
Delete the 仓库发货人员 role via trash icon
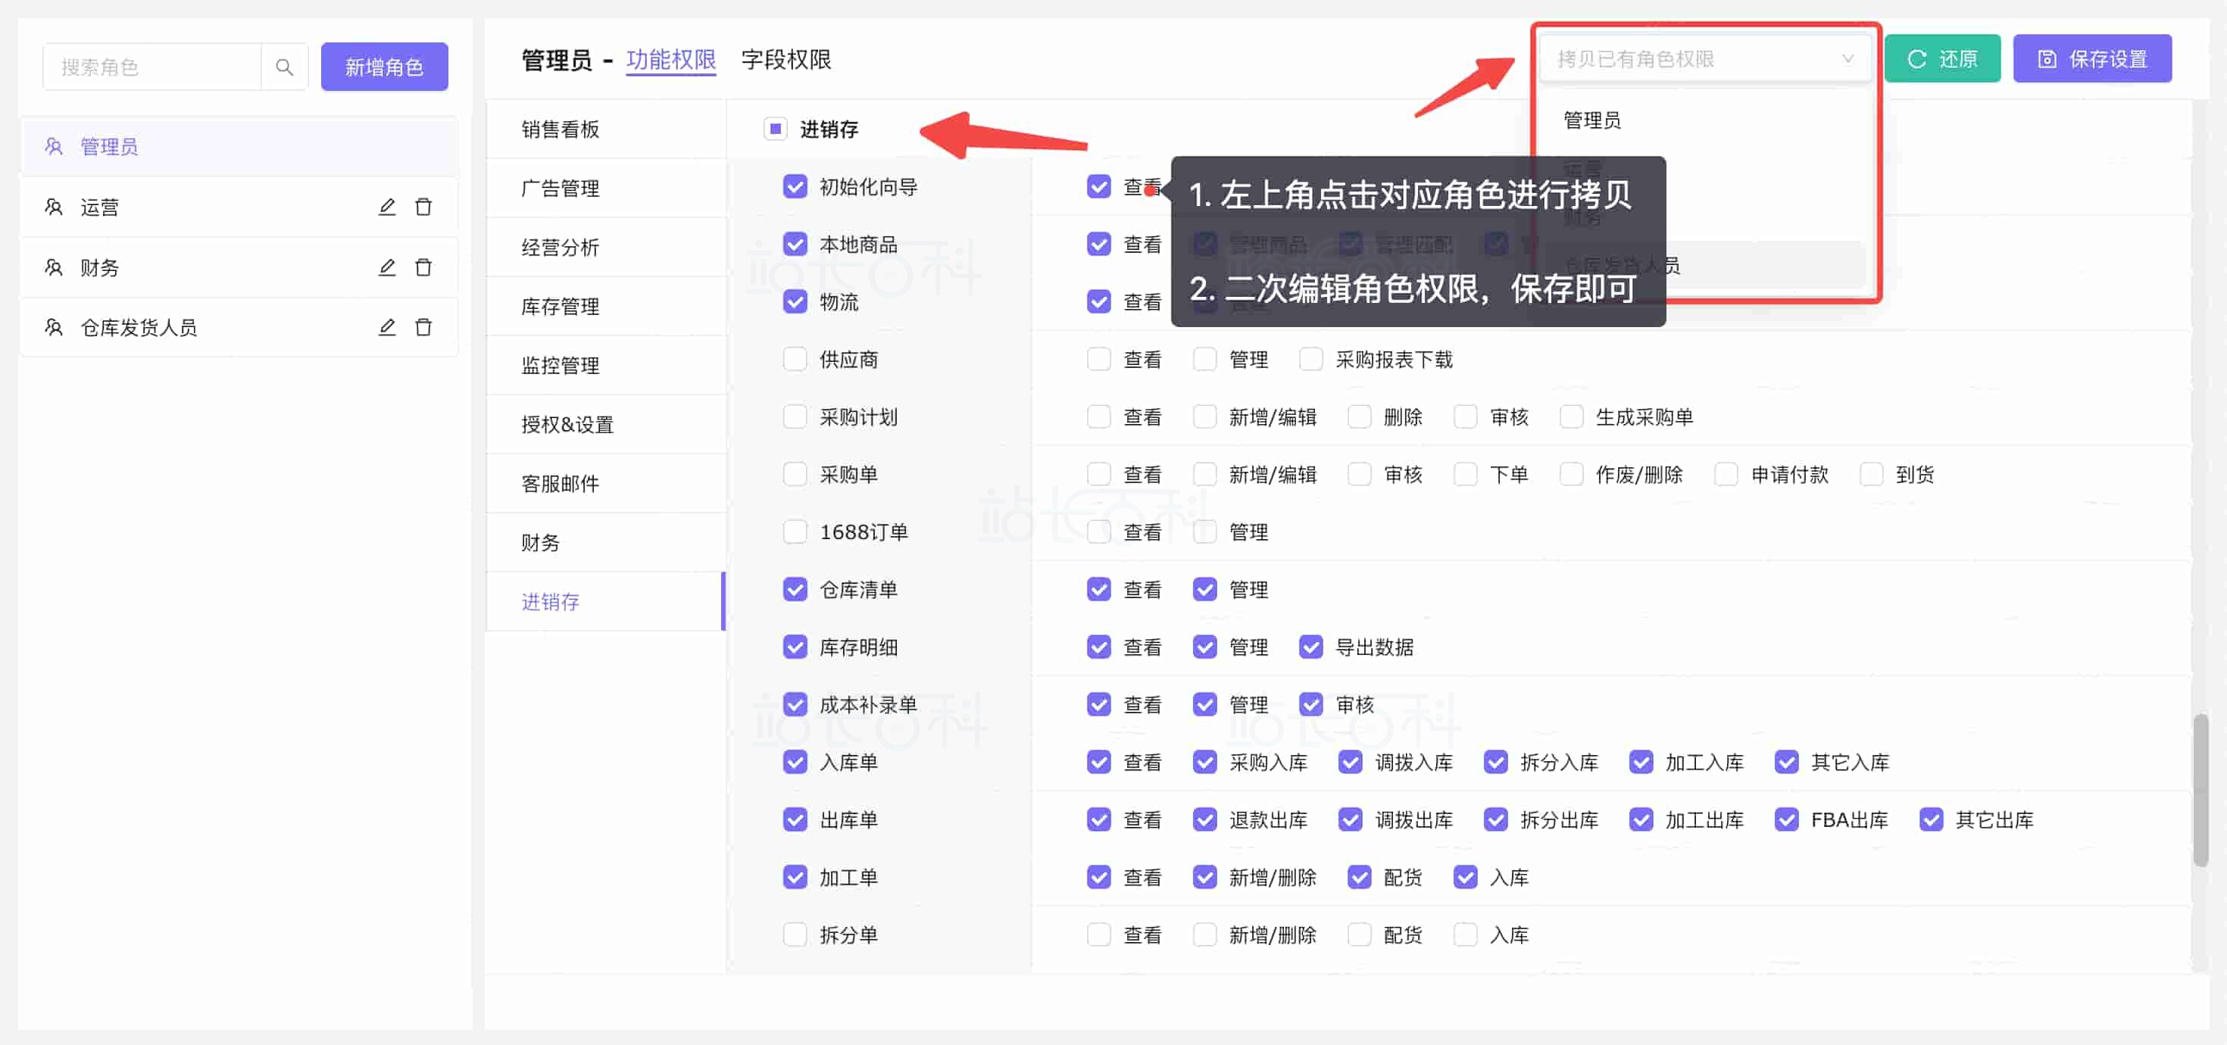click(423, 326)
